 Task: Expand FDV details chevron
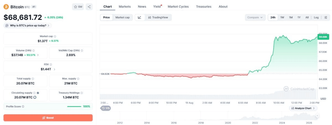tap(55, 69)
